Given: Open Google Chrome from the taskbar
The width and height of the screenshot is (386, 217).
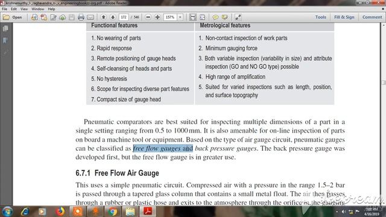Looking at the screenshot, I should [113, 212].
